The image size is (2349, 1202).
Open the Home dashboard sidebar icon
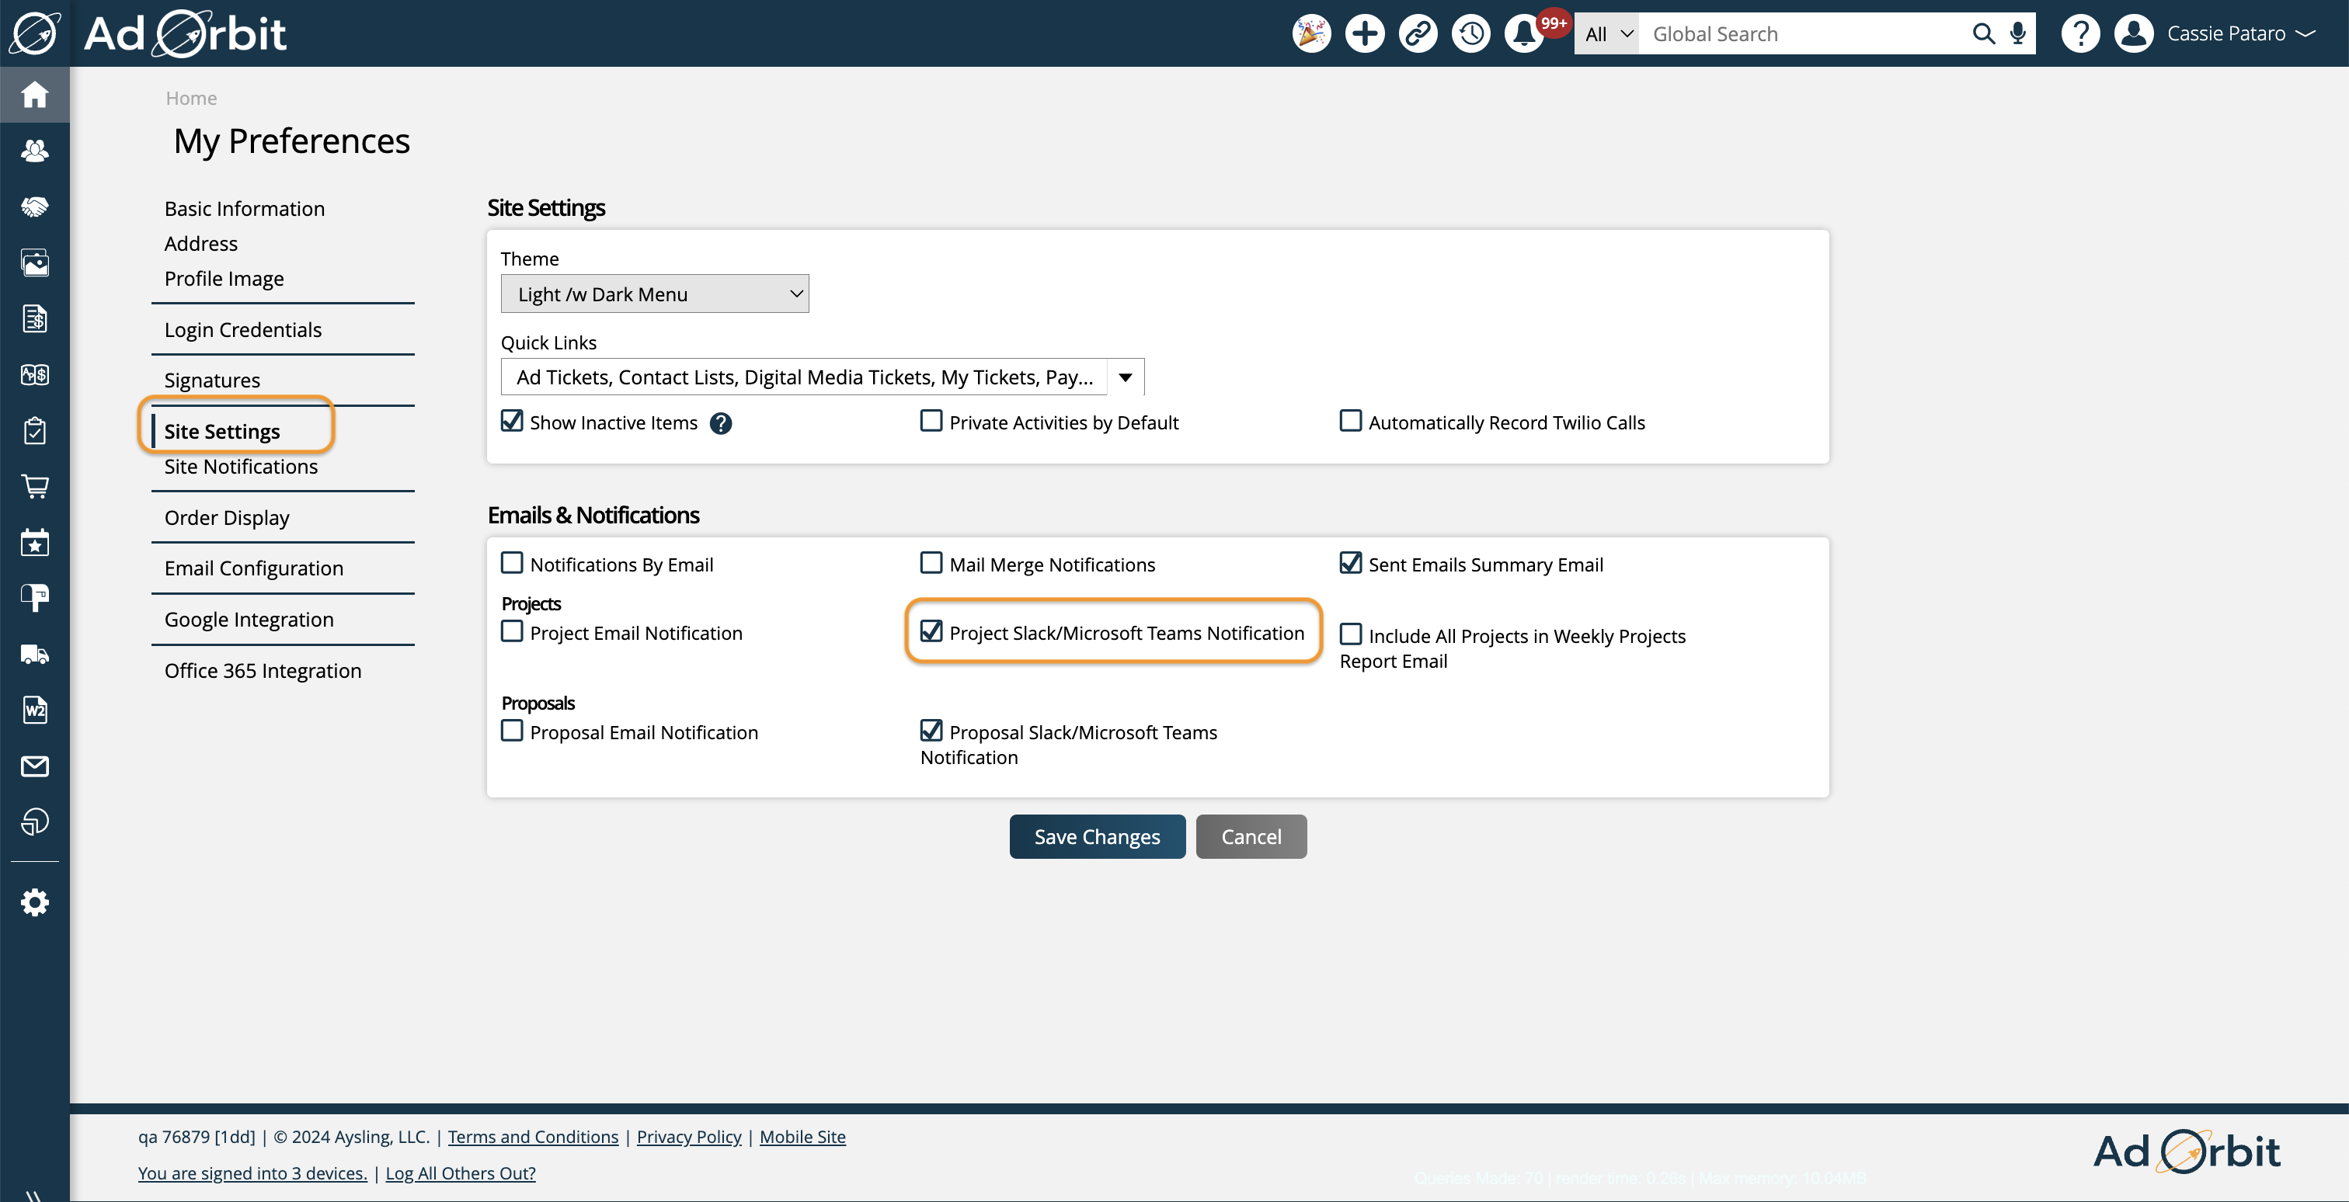(35, 94)
